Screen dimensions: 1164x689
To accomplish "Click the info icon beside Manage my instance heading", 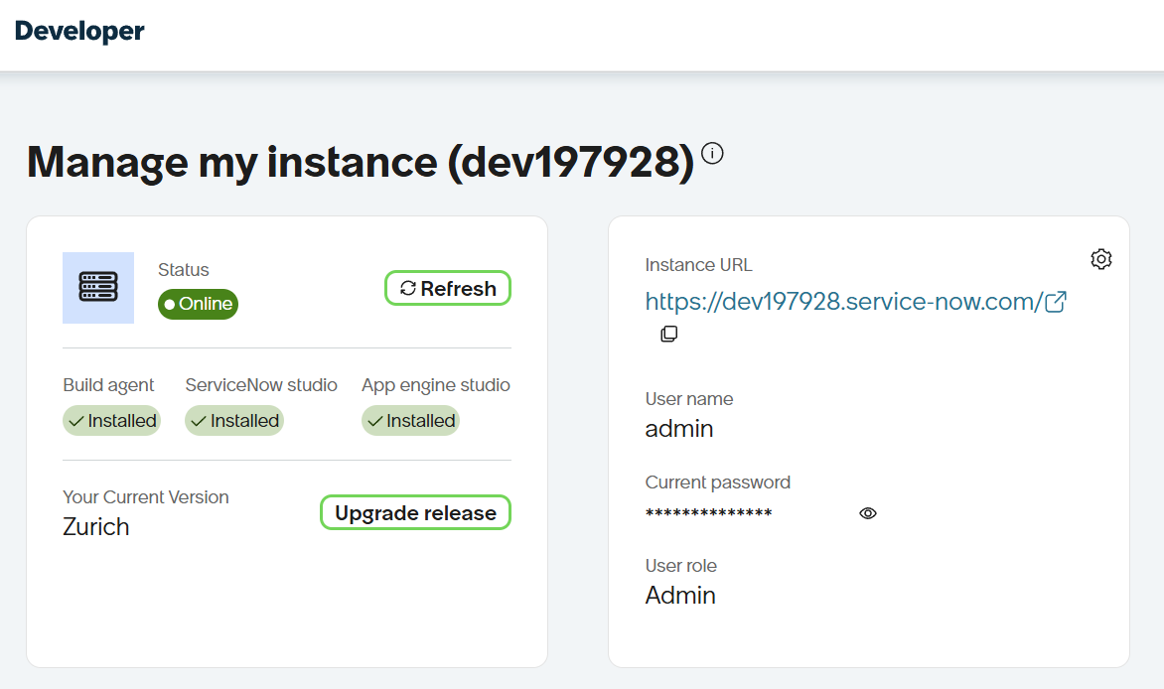I will (x=711, y=153).
